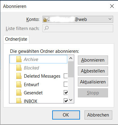Click the magnifier icon in filter field
The width and height of the screenshot is (118, 125).
(x=46, y=28)
